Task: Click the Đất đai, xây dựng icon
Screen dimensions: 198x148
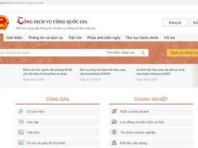Action: [x=114, y=143]
